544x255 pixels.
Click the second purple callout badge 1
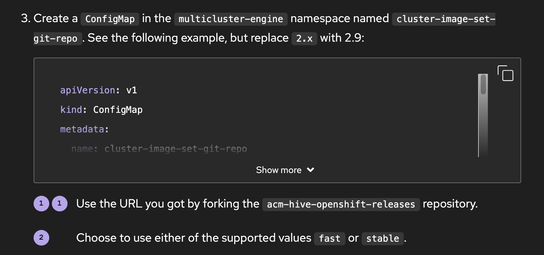60,204
